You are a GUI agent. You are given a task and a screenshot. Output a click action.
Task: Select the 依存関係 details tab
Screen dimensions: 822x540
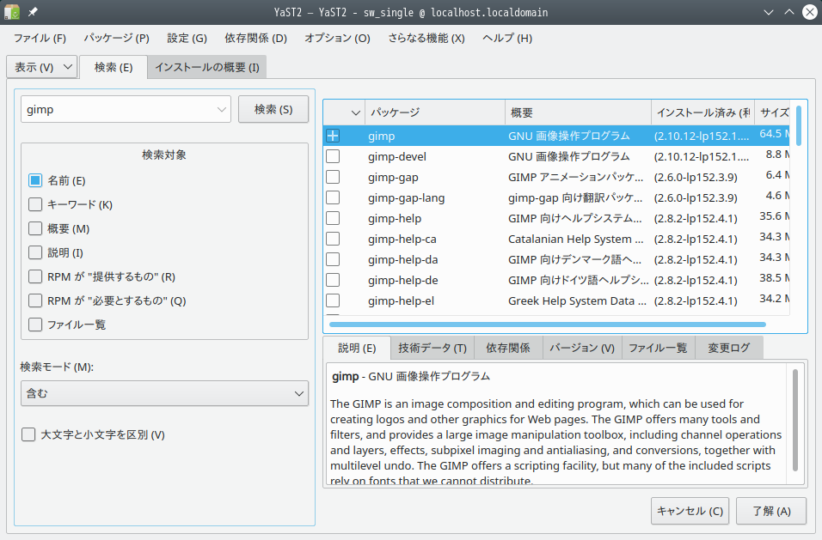(508, 348)
